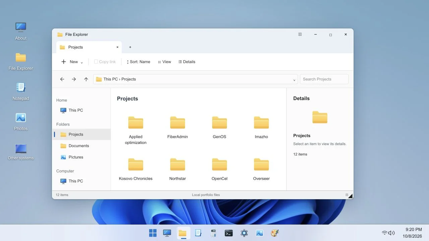Click the window resize grip corner
Image resolution: width=429 pixels, height=241 pixels.
(351, 196)
